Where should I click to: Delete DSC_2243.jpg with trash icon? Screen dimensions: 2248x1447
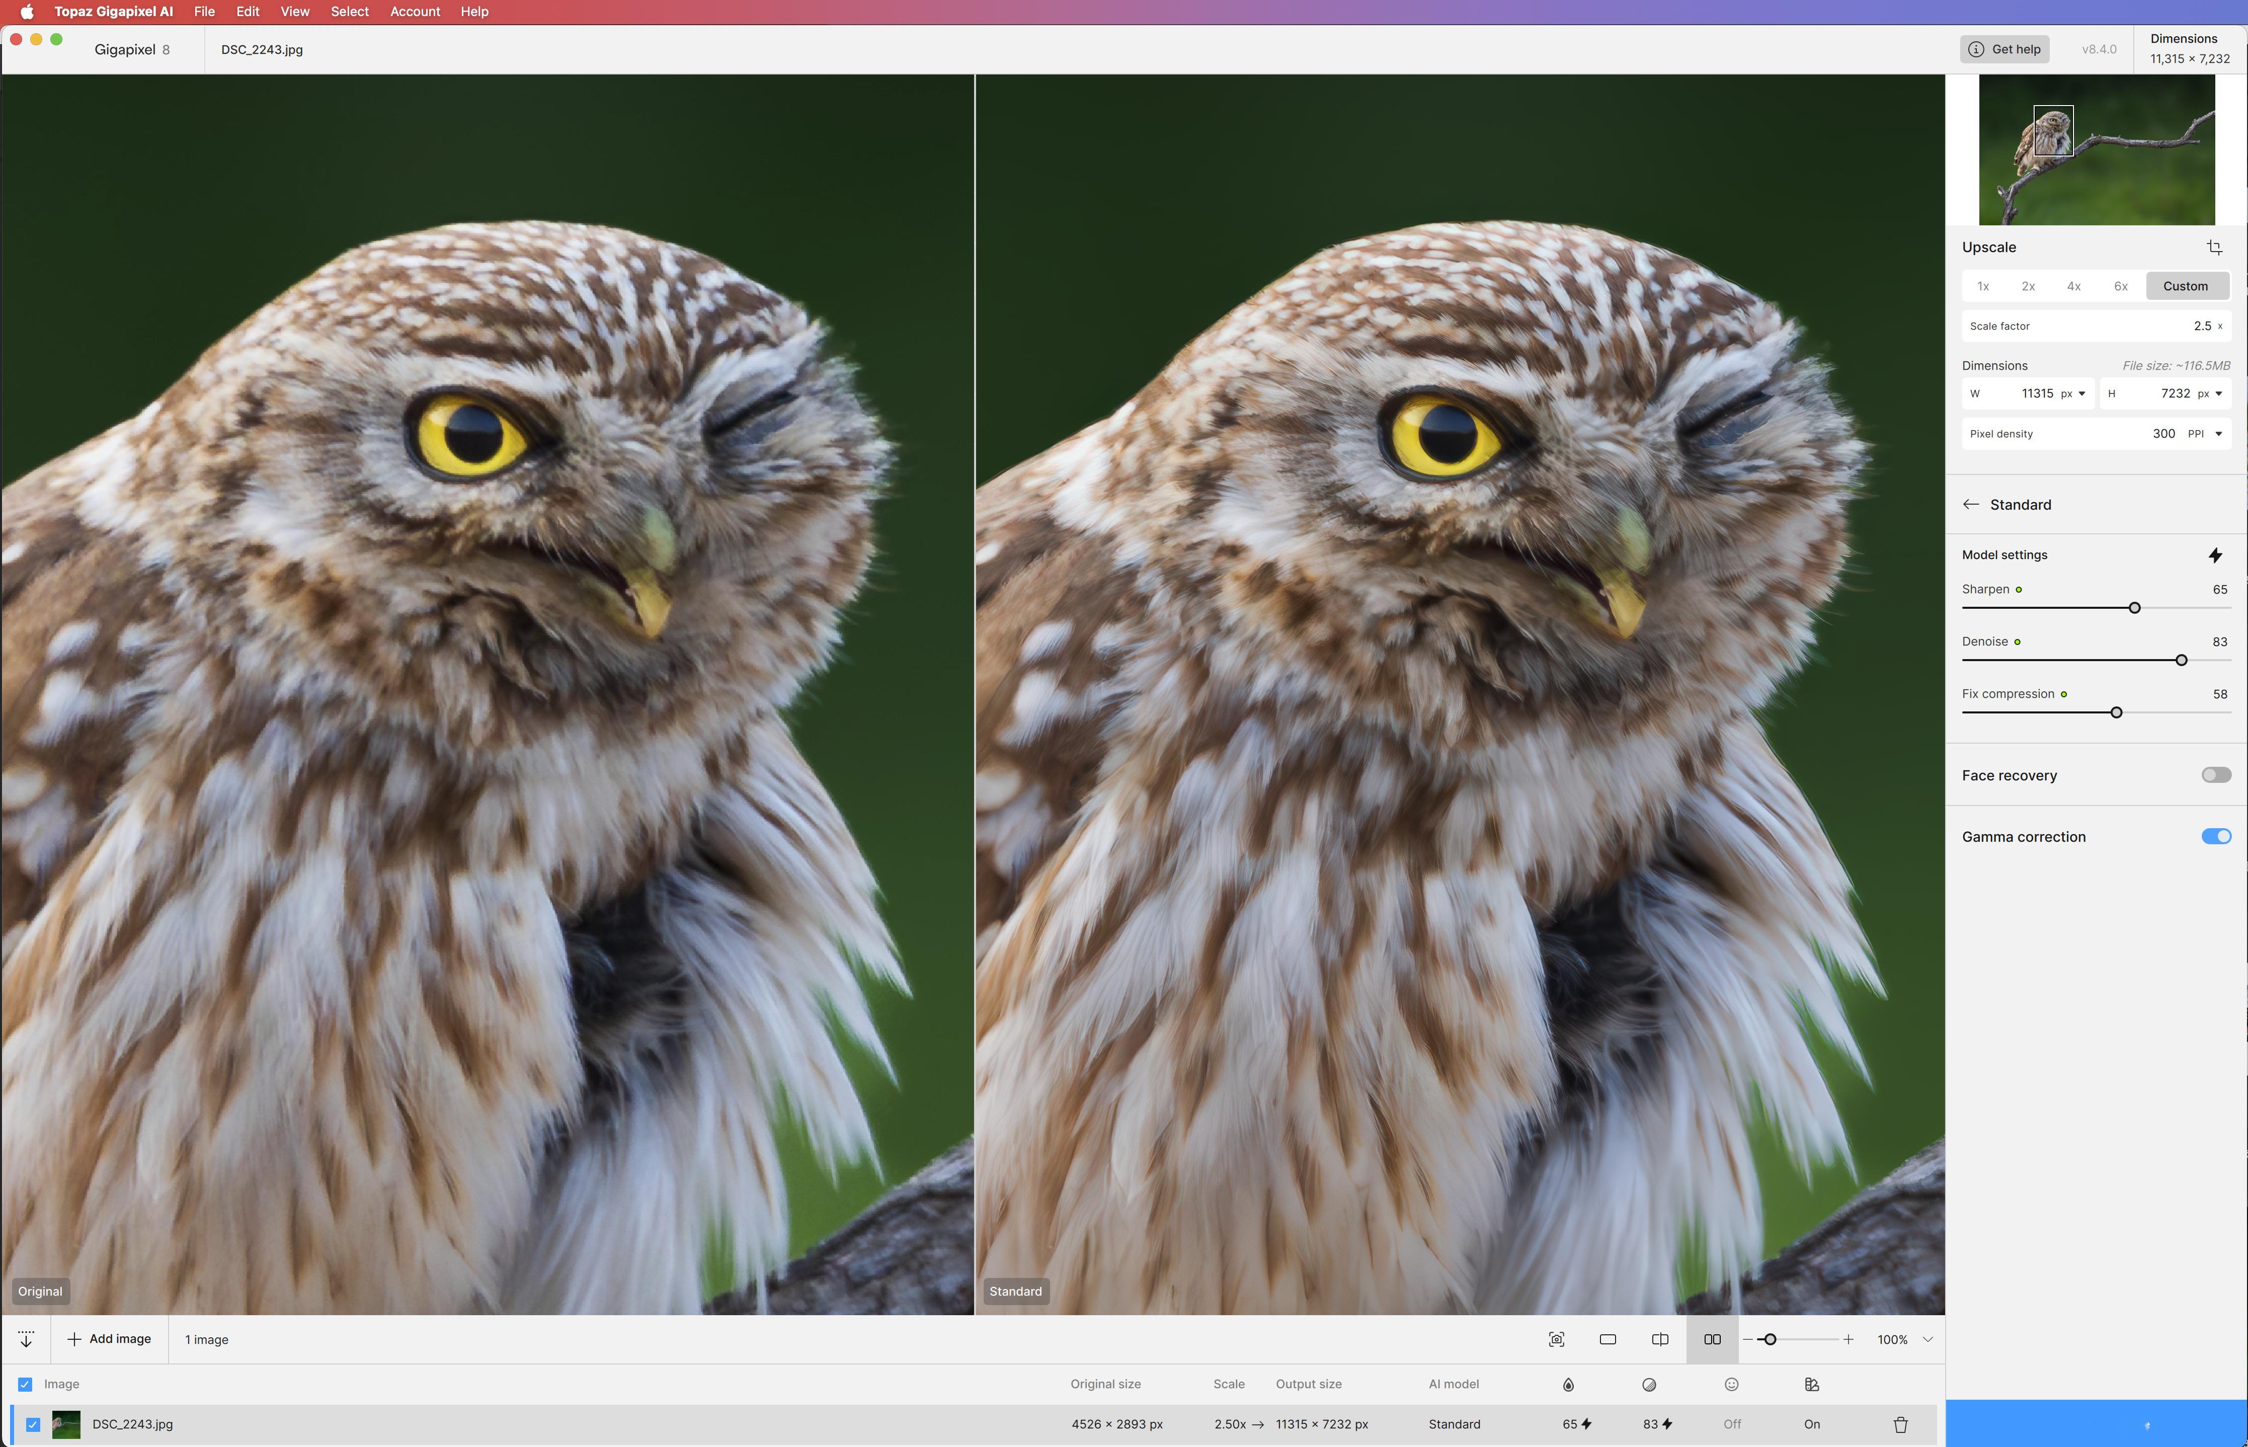click(x=1900, y=1424)
